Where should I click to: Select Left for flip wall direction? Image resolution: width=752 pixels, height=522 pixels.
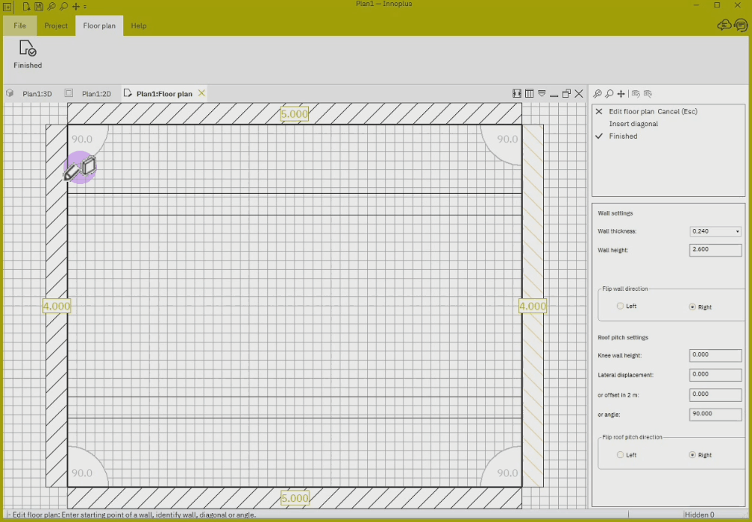pos(620,306)
